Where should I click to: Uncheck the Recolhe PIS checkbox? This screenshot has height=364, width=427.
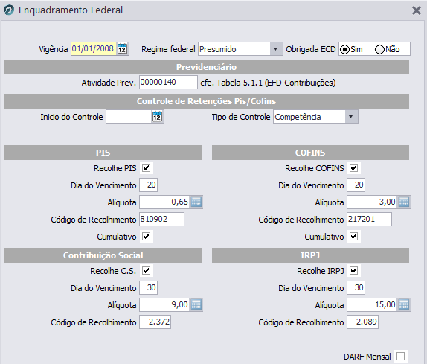(x=147, y=167)
